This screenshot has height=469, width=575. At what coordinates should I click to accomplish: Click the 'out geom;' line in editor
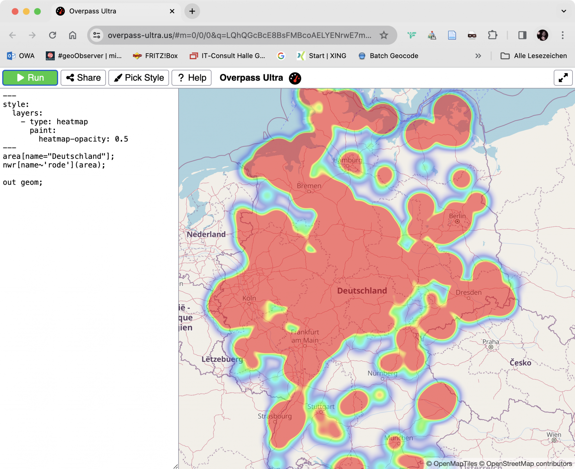coord(23,182)
